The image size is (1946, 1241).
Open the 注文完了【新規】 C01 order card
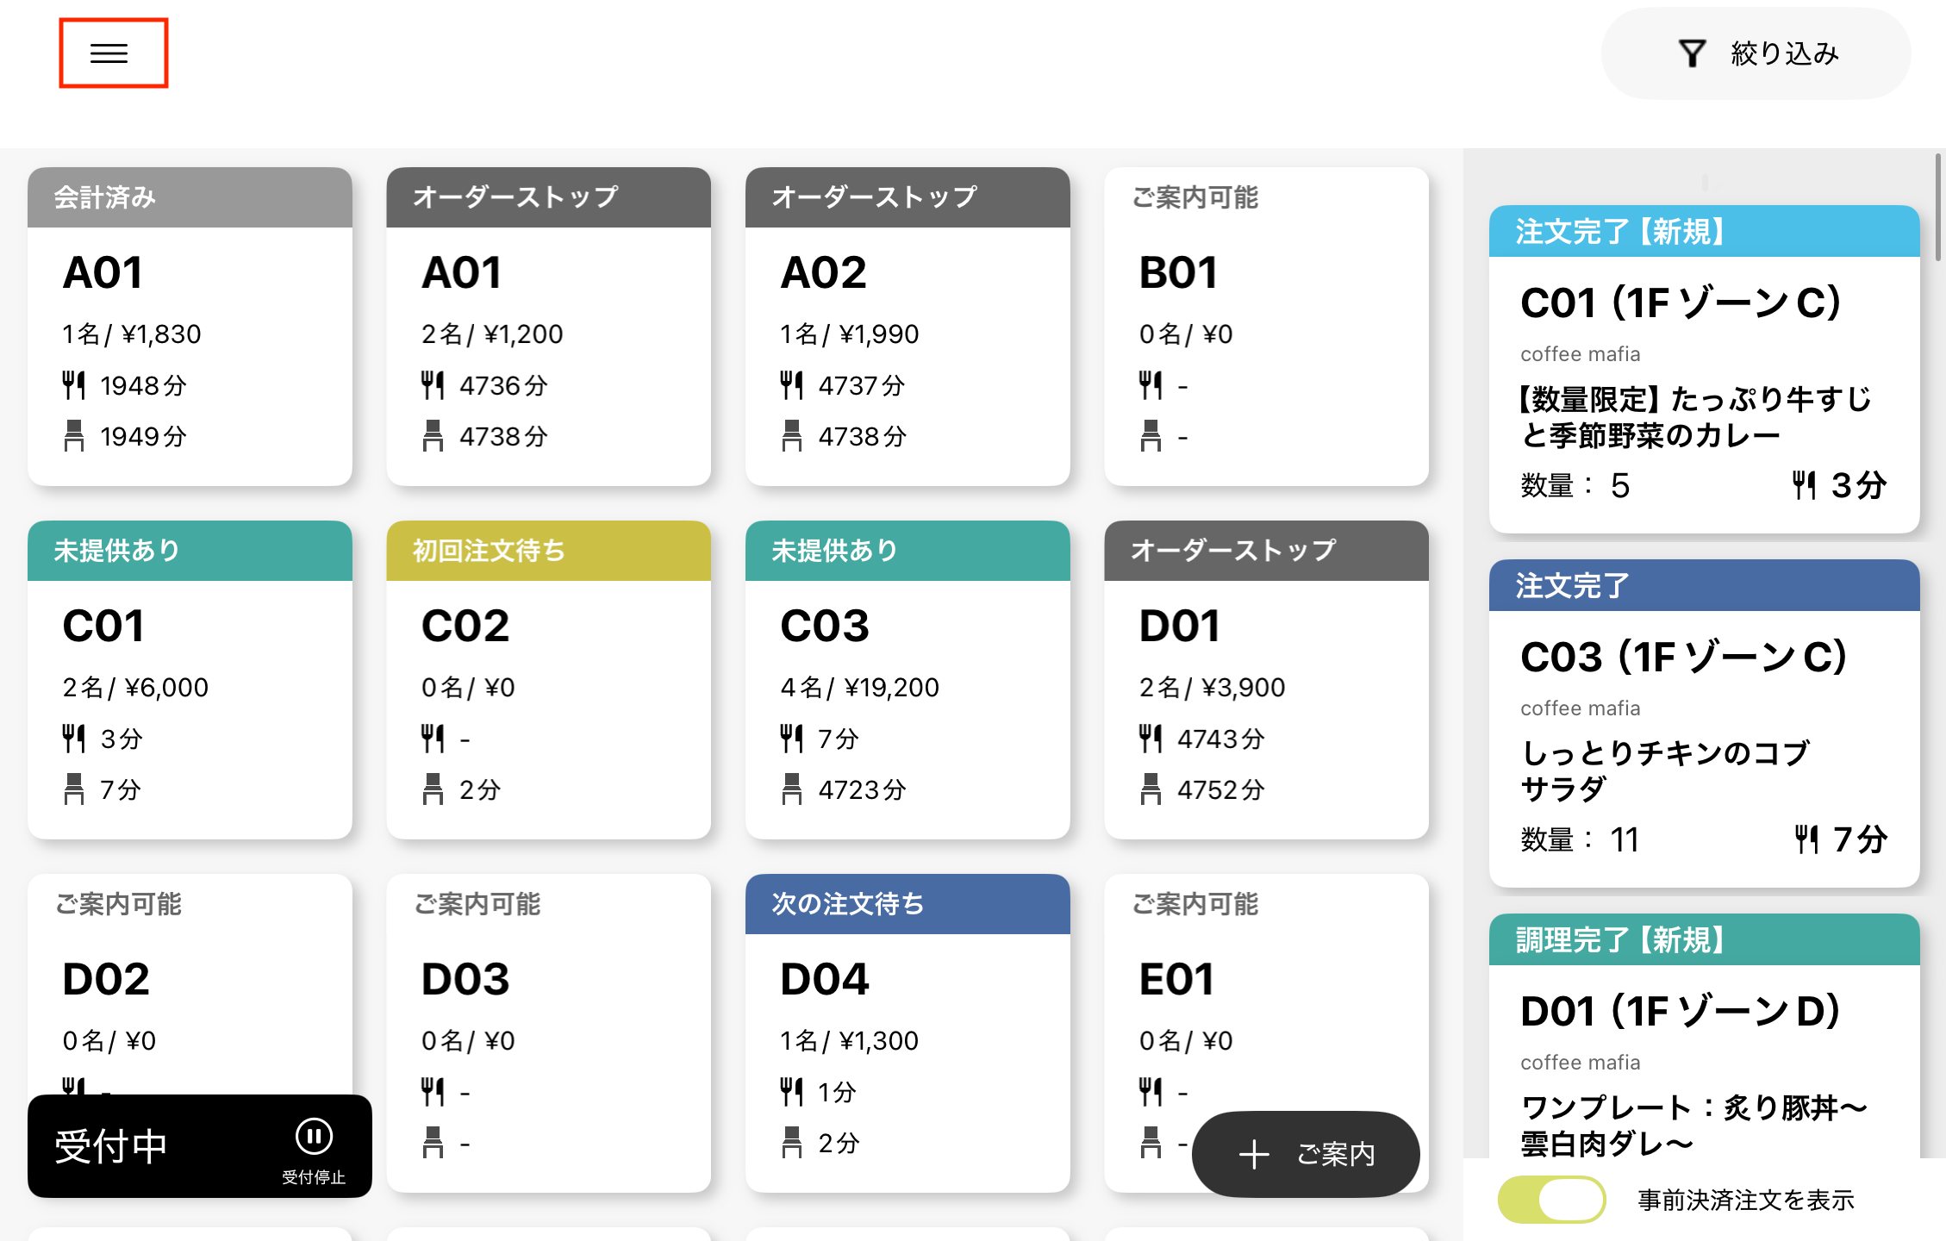pos(1704,371)
